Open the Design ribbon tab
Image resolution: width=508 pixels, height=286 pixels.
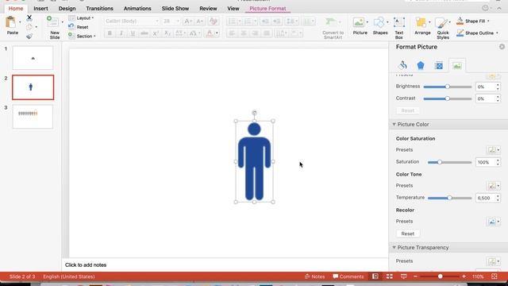pos(67,9)
